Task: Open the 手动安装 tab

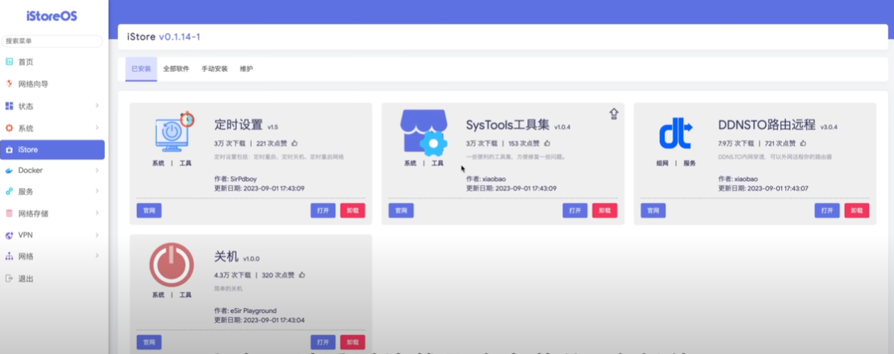Action: 214,69
